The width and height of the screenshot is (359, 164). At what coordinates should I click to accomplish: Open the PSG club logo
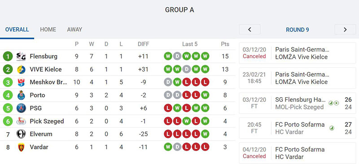(x=21, y=108)
